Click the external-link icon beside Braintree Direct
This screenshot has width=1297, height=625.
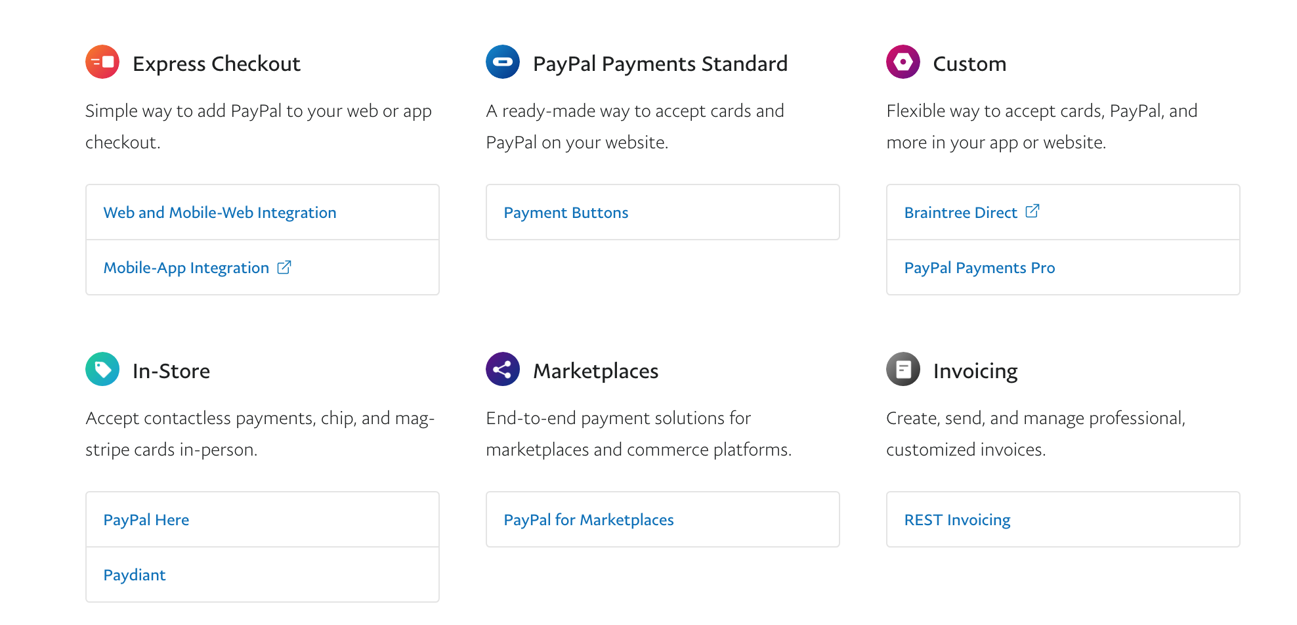click(x=1032, y=211)
